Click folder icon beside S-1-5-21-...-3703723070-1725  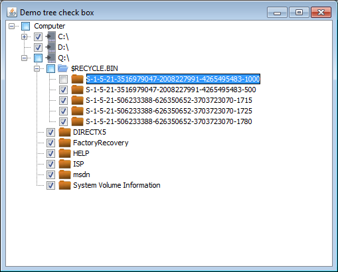click(x=77, y=111)
